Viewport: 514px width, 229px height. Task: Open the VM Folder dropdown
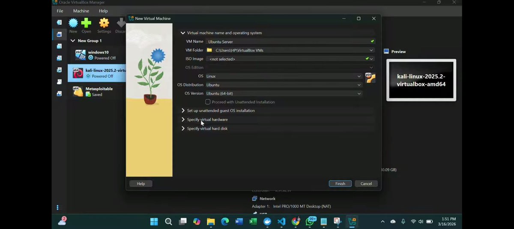tap(371, 50)
